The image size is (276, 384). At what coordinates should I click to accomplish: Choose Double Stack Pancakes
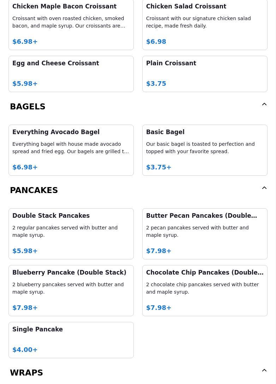71,234
